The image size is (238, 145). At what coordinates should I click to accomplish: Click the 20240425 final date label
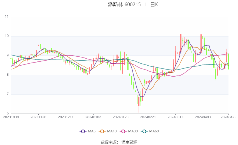click(228, 117)
